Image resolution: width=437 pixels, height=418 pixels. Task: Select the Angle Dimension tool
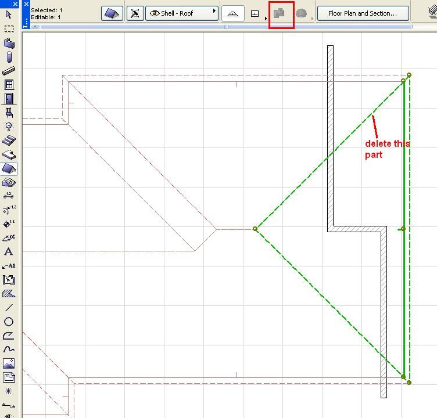tap(9, 238)
